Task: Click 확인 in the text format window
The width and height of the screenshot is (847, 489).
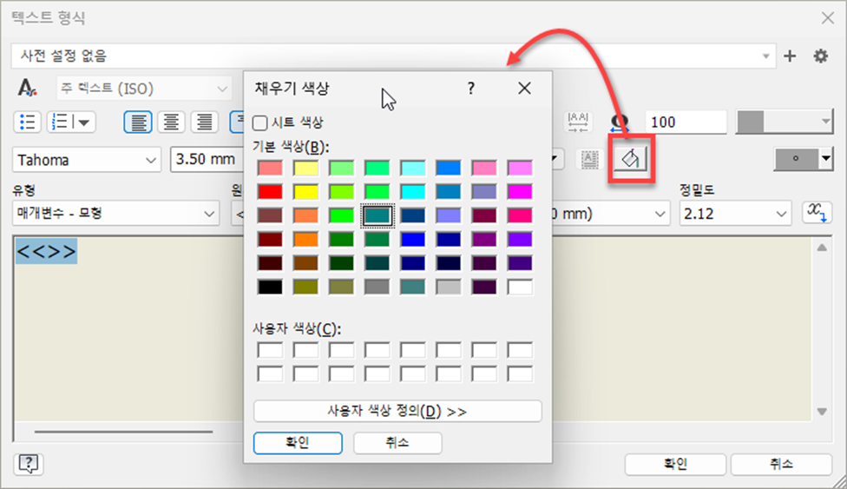Action: pyautogui.click(x=675, y=464)
